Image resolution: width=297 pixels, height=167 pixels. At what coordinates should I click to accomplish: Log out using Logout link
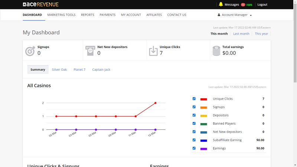click(x=262, y=4)
